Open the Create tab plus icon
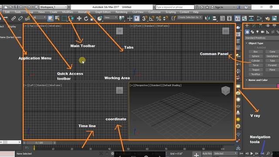Image resolution: width=279 pixels, height=157 pixels. tap(247, 26)
